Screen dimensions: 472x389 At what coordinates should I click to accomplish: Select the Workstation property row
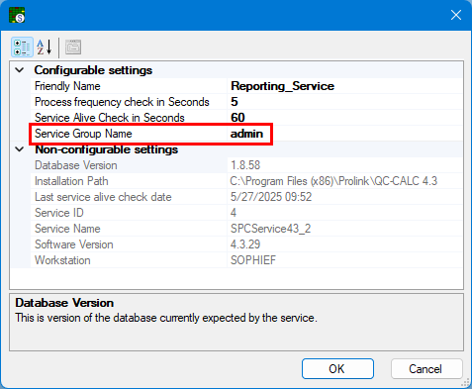click(x=246, y=260)
